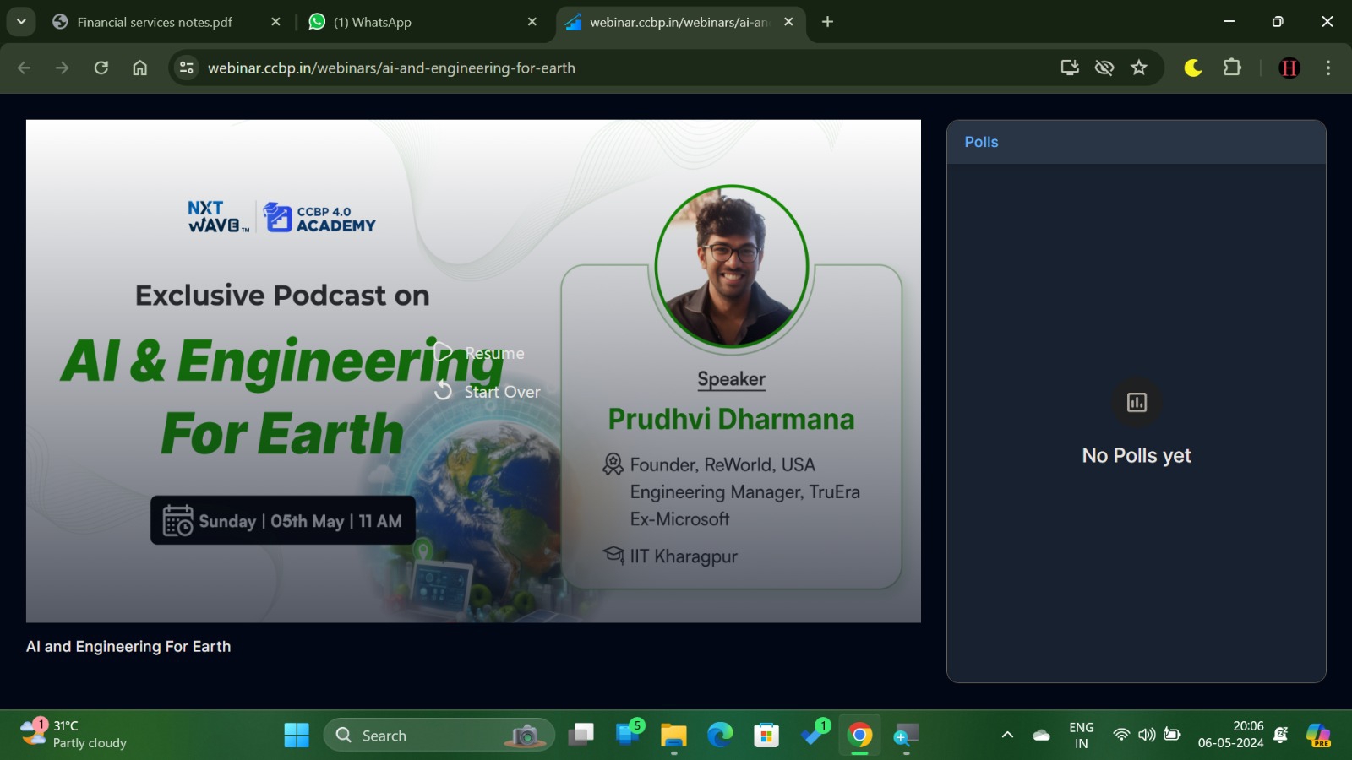The image size is (1352, 760).
Task: Toggle dark mode moon extension
Action: point(1192,68)
